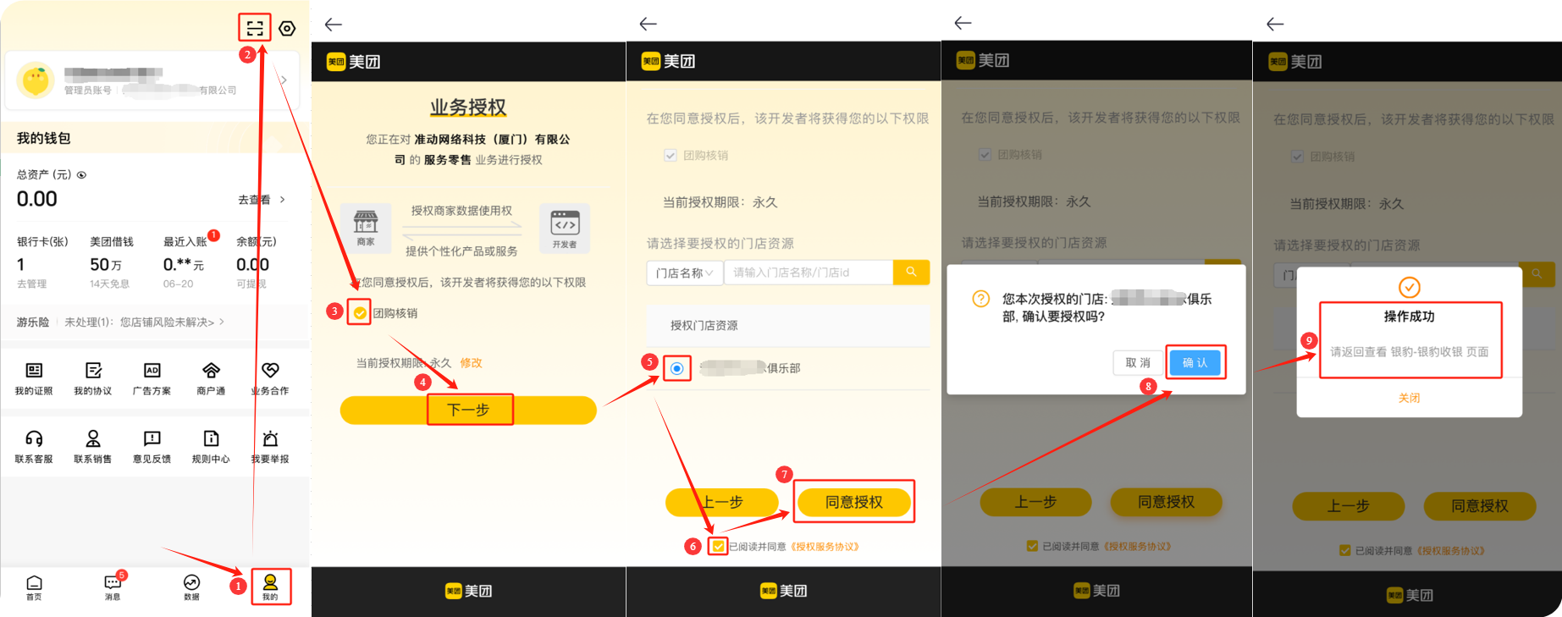Go back from confirmation dialog screen
Screen dimensions: 1562x617
click(x=963, y=23)
